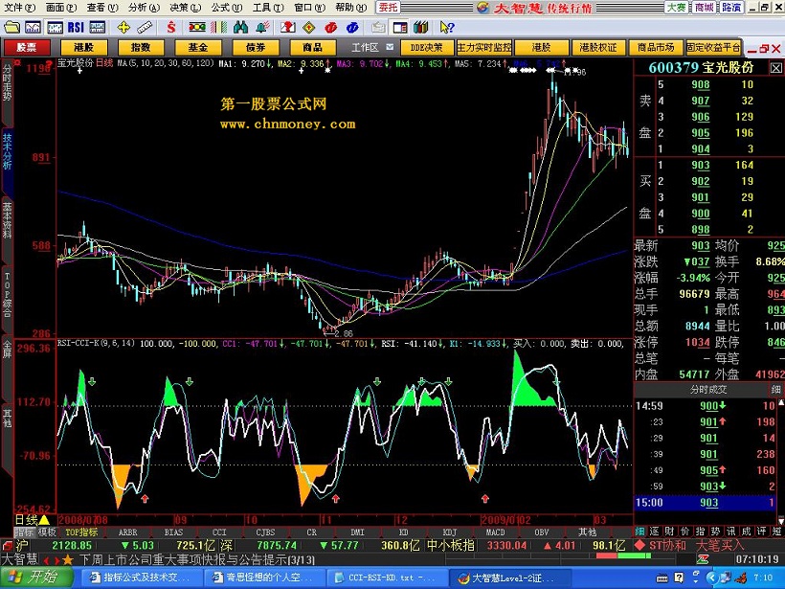Open the folder icon in toolbar

click(x=11, y=27)
